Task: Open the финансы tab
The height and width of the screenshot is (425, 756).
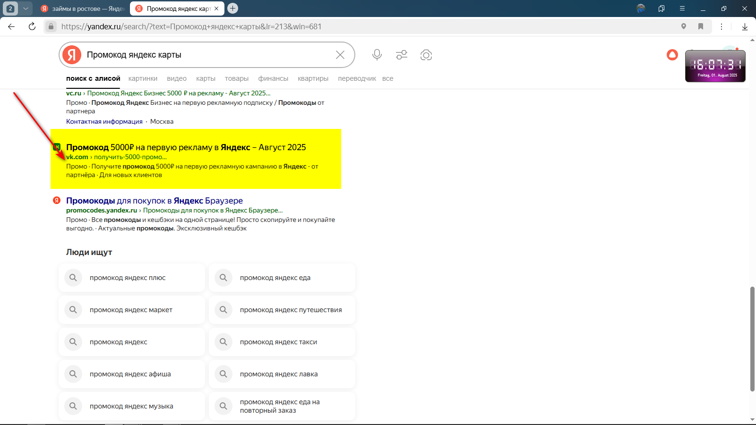Action: tap(273, 78)
